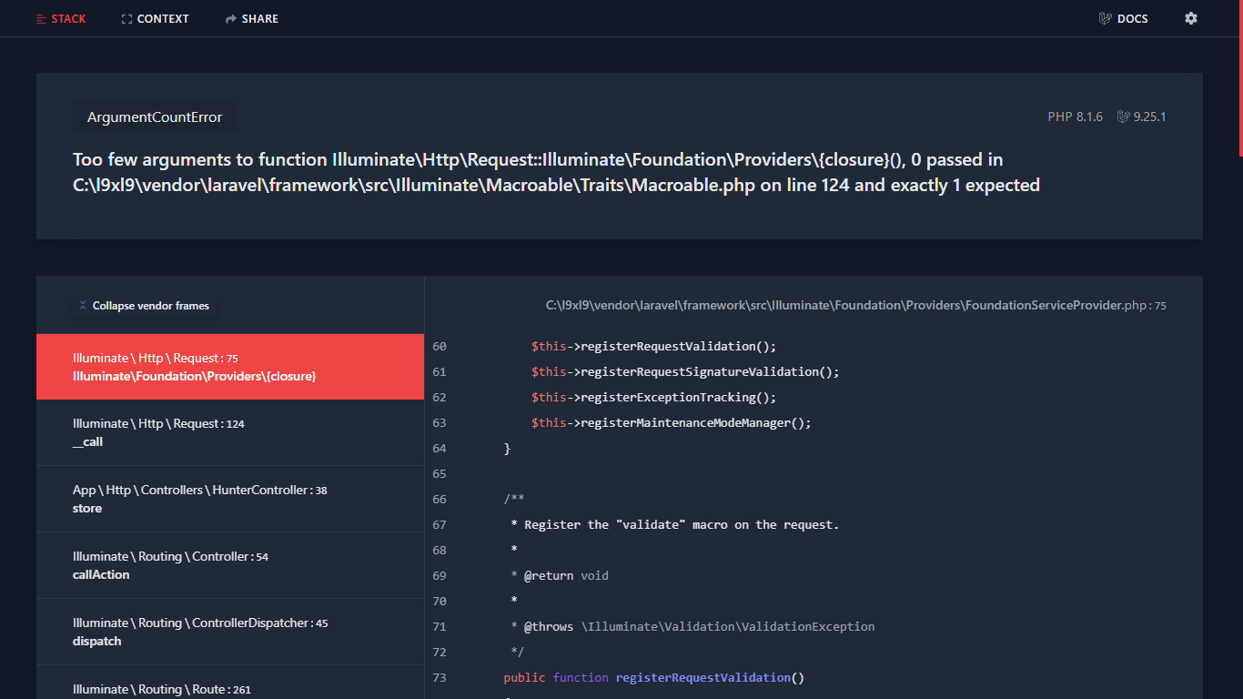This screenshot has height=699, width=1243.
Task: Click 'public function registerRequestValidation()' line
Action: pyautogui.click(x=654, y=677)
